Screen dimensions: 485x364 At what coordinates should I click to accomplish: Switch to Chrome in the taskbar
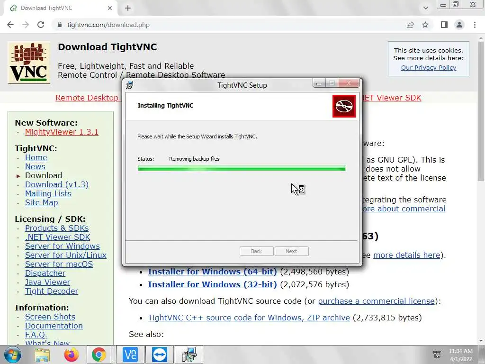click(99, 355)
